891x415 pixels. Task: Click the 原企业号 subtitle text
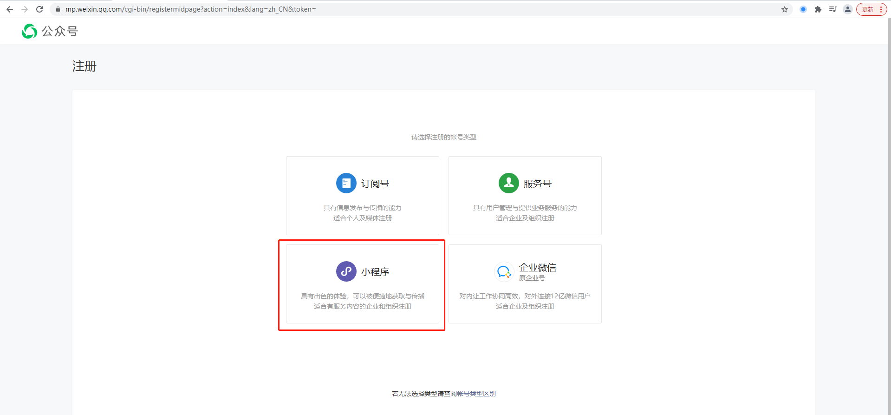coord(532,278)
